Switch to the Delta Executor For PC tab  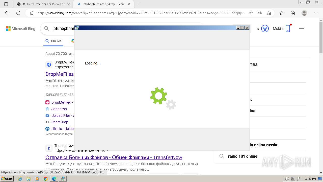(43, 4)
